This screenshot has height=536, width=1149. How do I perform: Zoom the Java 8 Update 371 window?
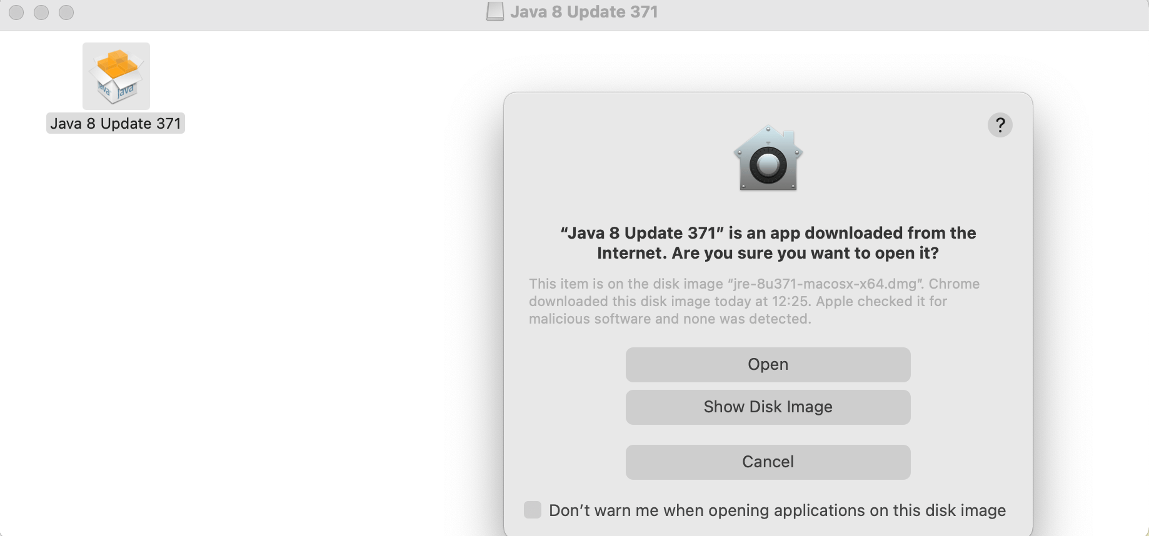[66, 12]
